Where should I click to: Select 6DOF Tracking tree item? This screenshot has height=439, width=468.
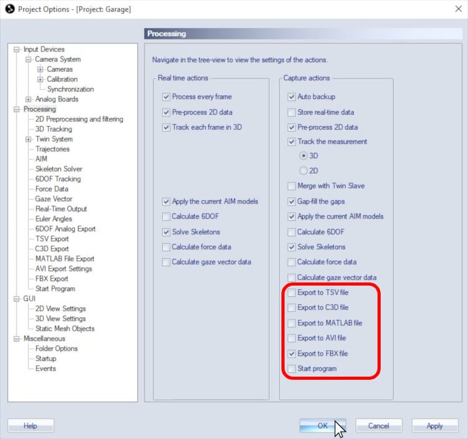click(58, 179)
